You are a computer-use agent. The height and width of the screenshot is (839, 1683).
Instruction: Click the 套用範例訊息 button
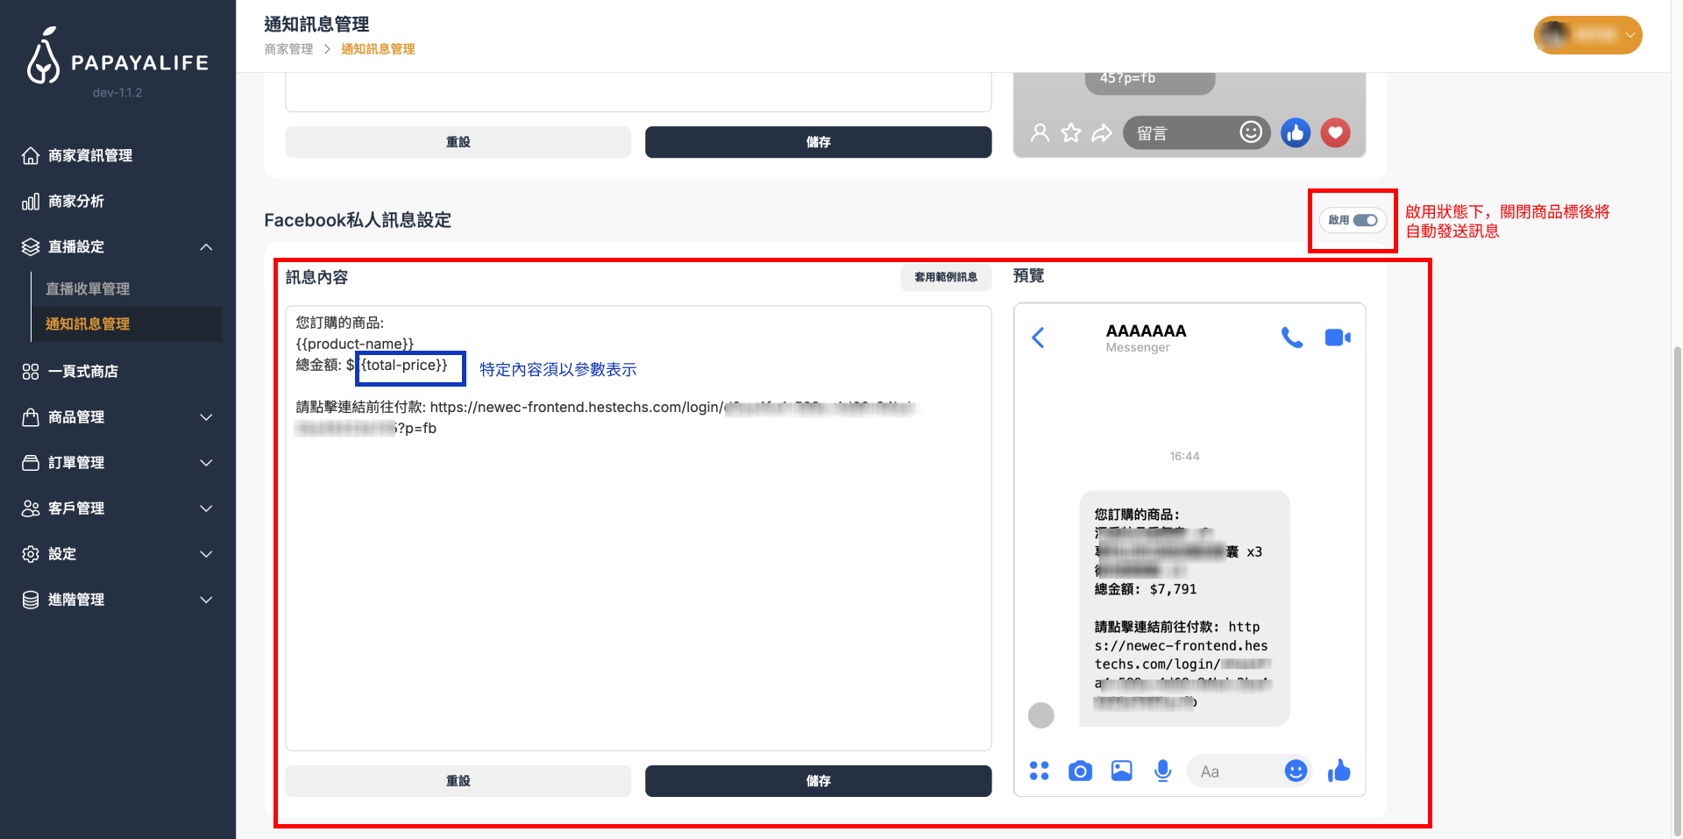(x=945, y=277)
